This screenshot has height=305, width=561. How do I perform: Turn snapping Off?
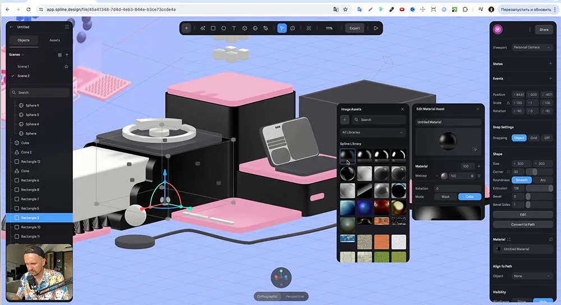tap(546, 138)
